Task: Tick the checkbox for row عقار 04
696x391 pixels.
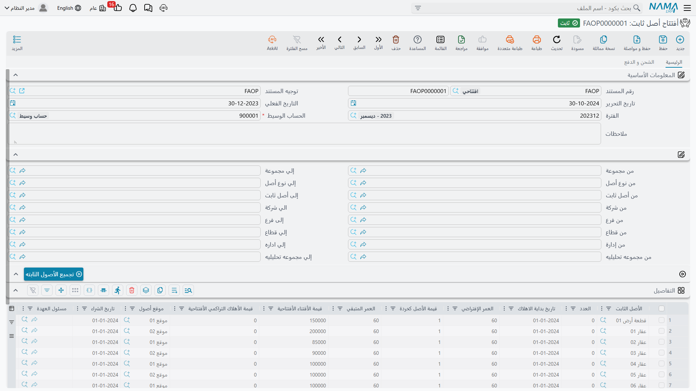Action: [x=662, y=364]
